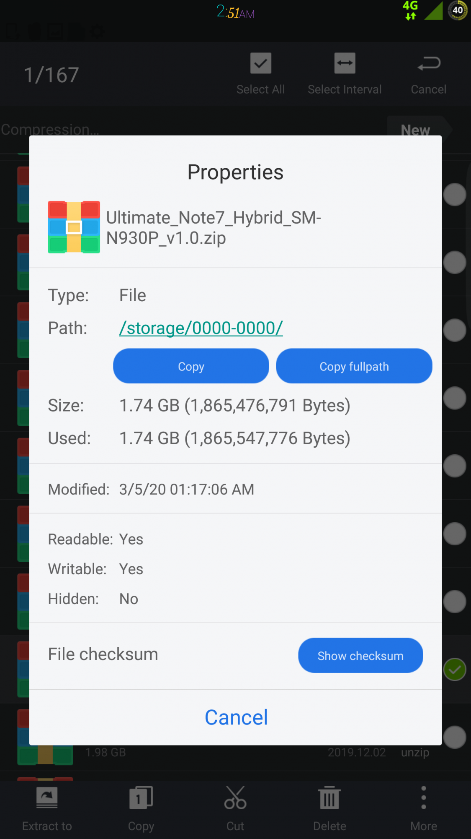The width and height of the screenshot is (471, 839).
Task: Open the /storage/0000-0000/ path link
Action: [201, 328]
